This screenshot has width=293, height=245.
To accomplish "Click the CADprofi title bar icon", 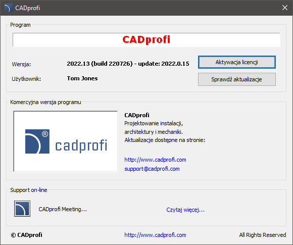I will point(8,8).
